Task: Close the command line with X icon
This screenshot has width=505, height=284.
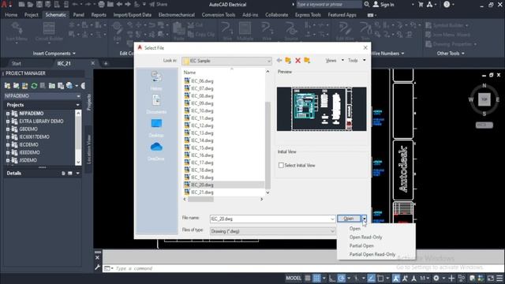Action: [x=98, y=258]
